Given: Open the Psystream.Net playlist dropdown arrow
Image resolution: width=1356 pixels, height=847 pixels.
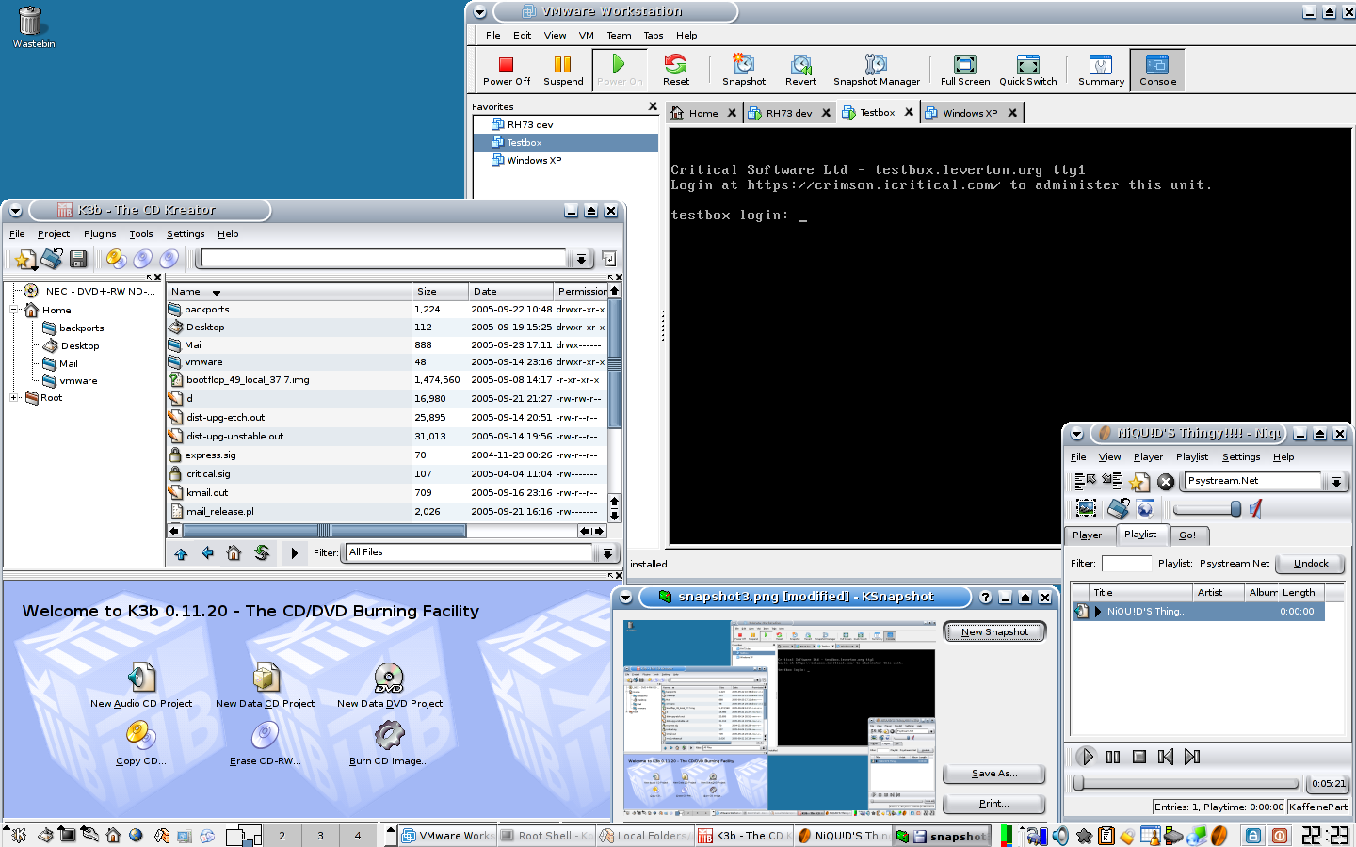Looking at the screenshot, I should 1335,482.
